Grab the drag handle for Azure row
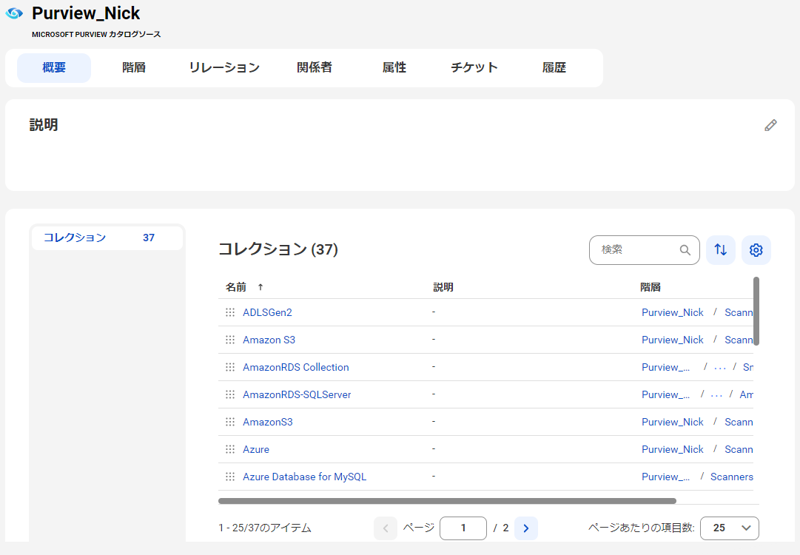The width and height of the screenshot is (800, 555). tap(230, 449)
